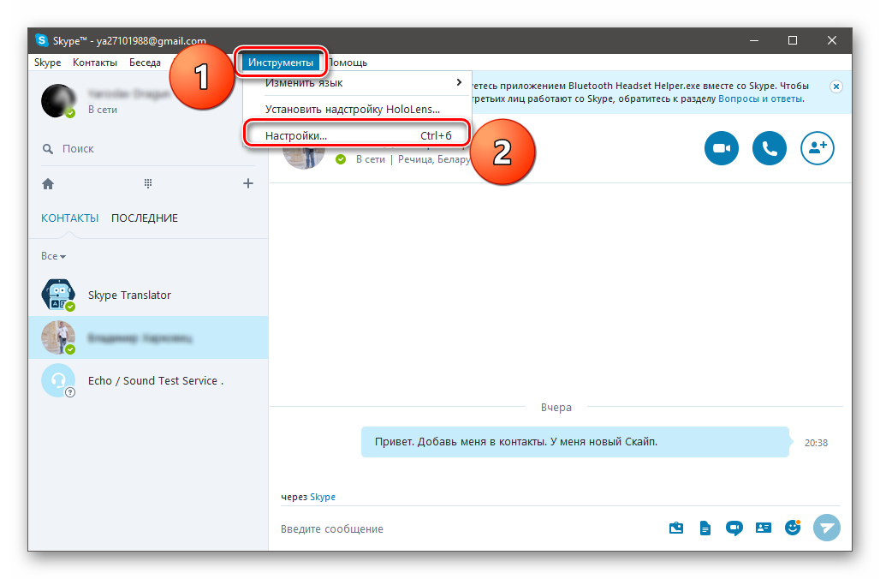The height and width of the screenshot is (579, 880).
Task: Open the Skype menu
Action: tap(48, 63)
